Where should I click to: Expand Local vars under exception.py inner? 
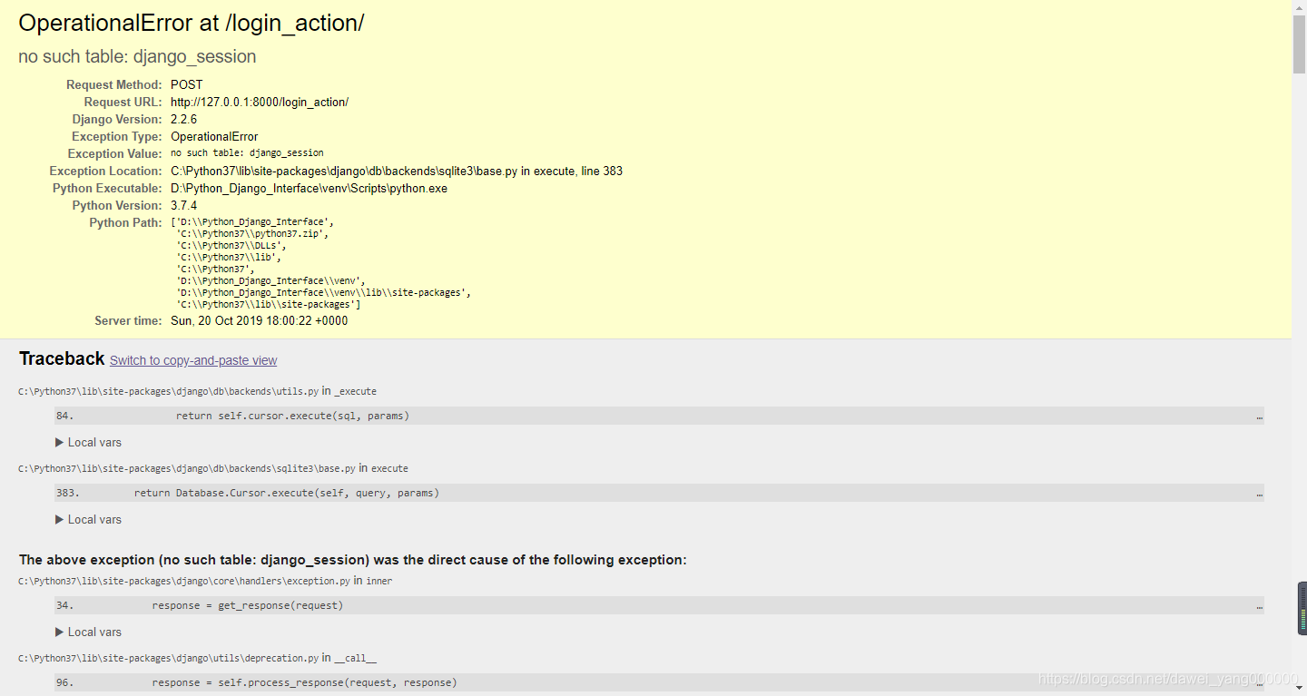coord(88,632)
